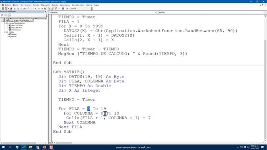Switch to Excel on the taskbar
This screenshot has width=267, height=150.
(24, 147)
